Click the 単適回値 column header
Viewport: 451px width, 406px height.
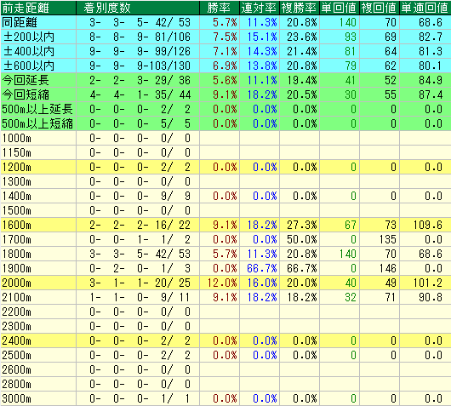[x=425, y=8]
